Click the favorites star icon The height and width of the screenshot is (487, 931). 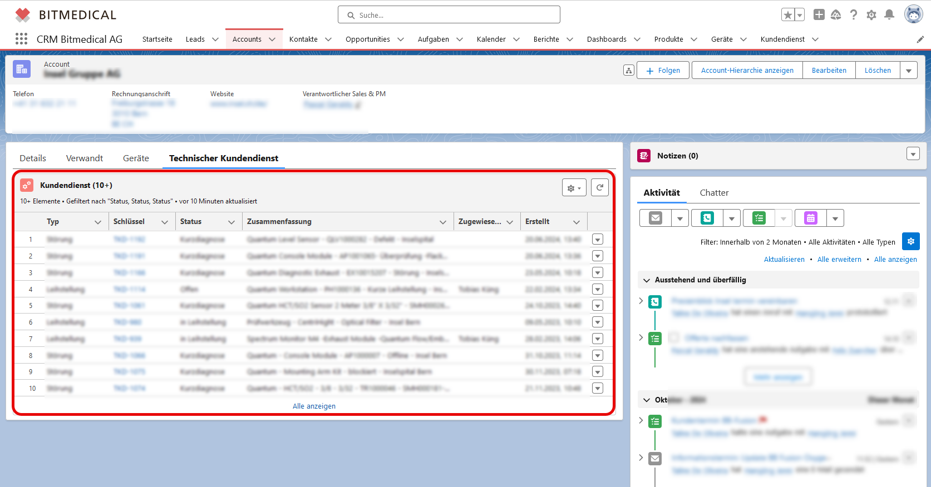[788, 15]
